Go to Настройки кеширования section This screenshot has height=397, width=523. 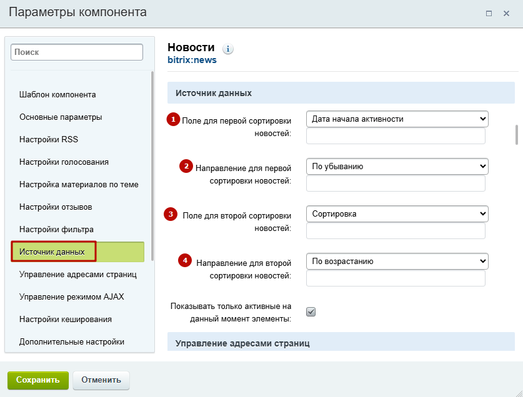(66, 320)
